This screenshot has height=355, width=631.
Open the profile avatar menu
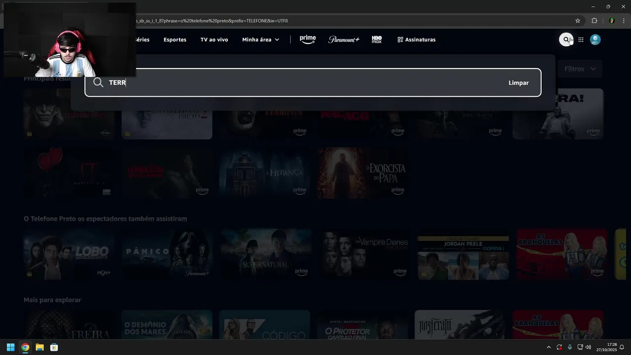pos(596,39)
